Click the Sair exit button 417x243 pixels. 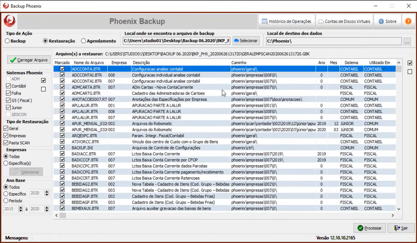[x=401, y=228]
